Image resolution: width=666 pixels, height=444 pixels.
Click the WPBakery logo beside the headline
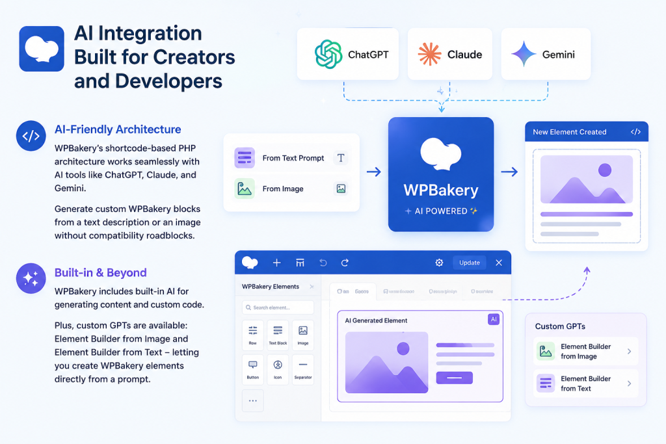point(42,48)
